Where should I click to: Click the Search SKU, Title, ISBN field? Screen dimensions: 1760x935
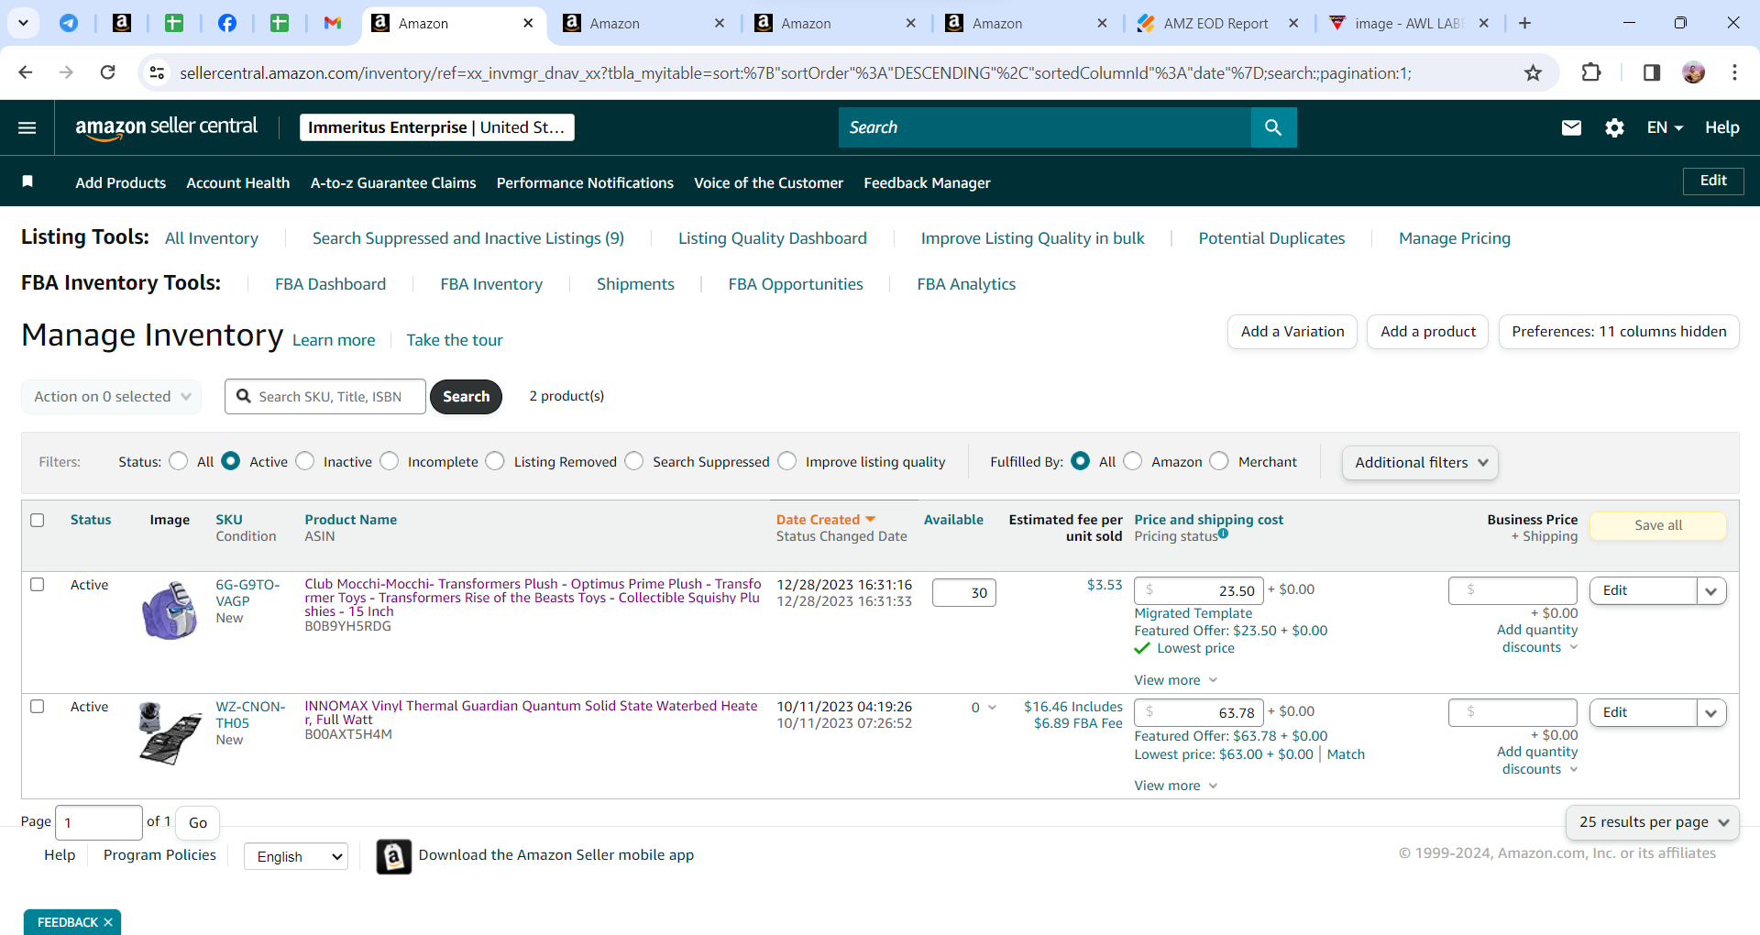click(x=325, y=397)
